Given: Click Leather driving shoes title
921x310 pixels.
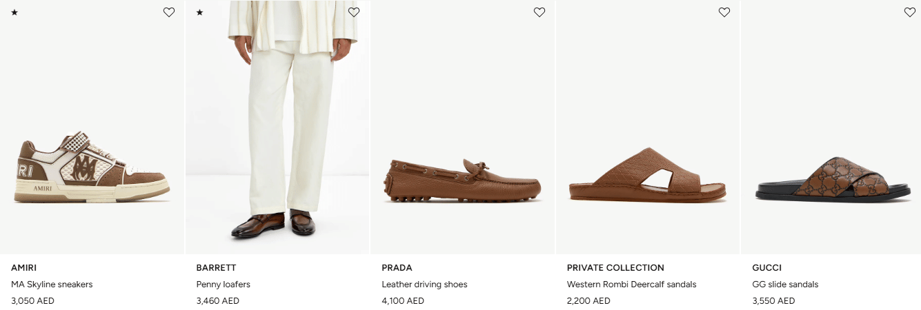Looking at the screenshot, I should 424,284.
